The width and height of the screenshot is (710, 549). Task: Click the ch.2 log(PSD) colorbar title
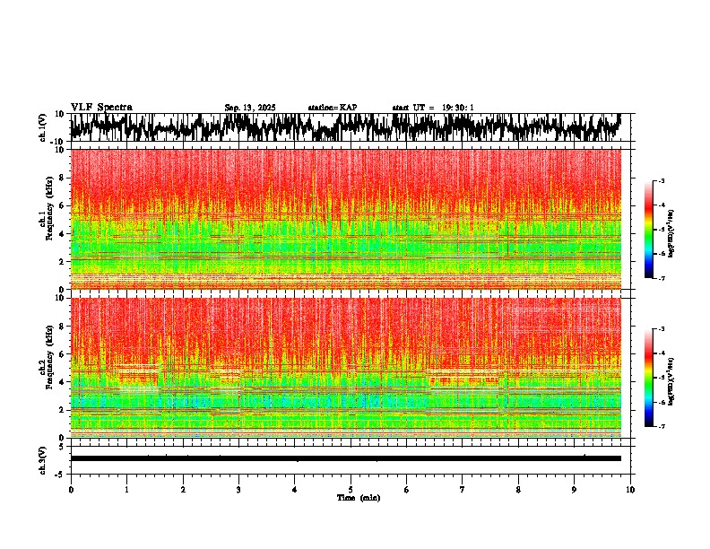(x=672, y=381)
